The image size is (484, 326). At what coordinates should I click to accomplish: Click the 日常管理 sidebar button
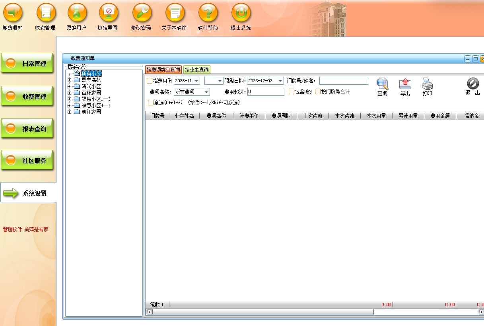(x=27, y=64)
